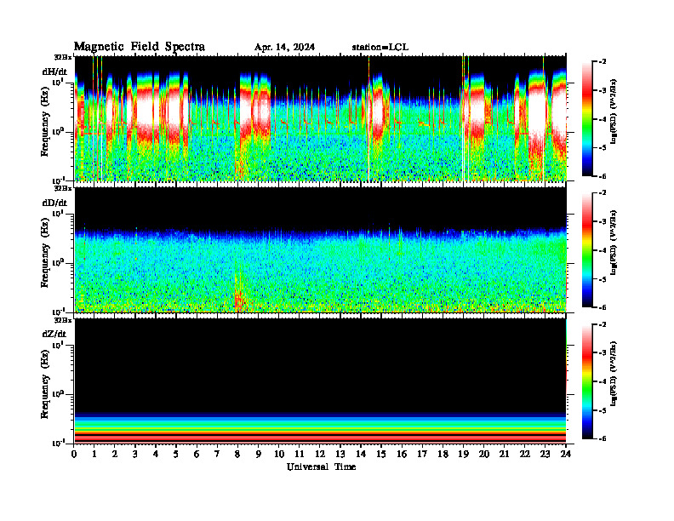Click the "32Hz" label of the dD/dt panel

click(63, 188)
